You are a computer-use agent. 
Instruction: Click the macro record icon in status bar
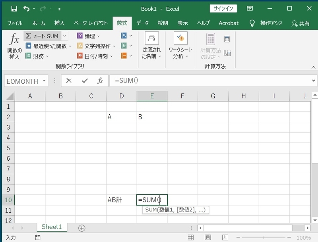tap(37, 237)
